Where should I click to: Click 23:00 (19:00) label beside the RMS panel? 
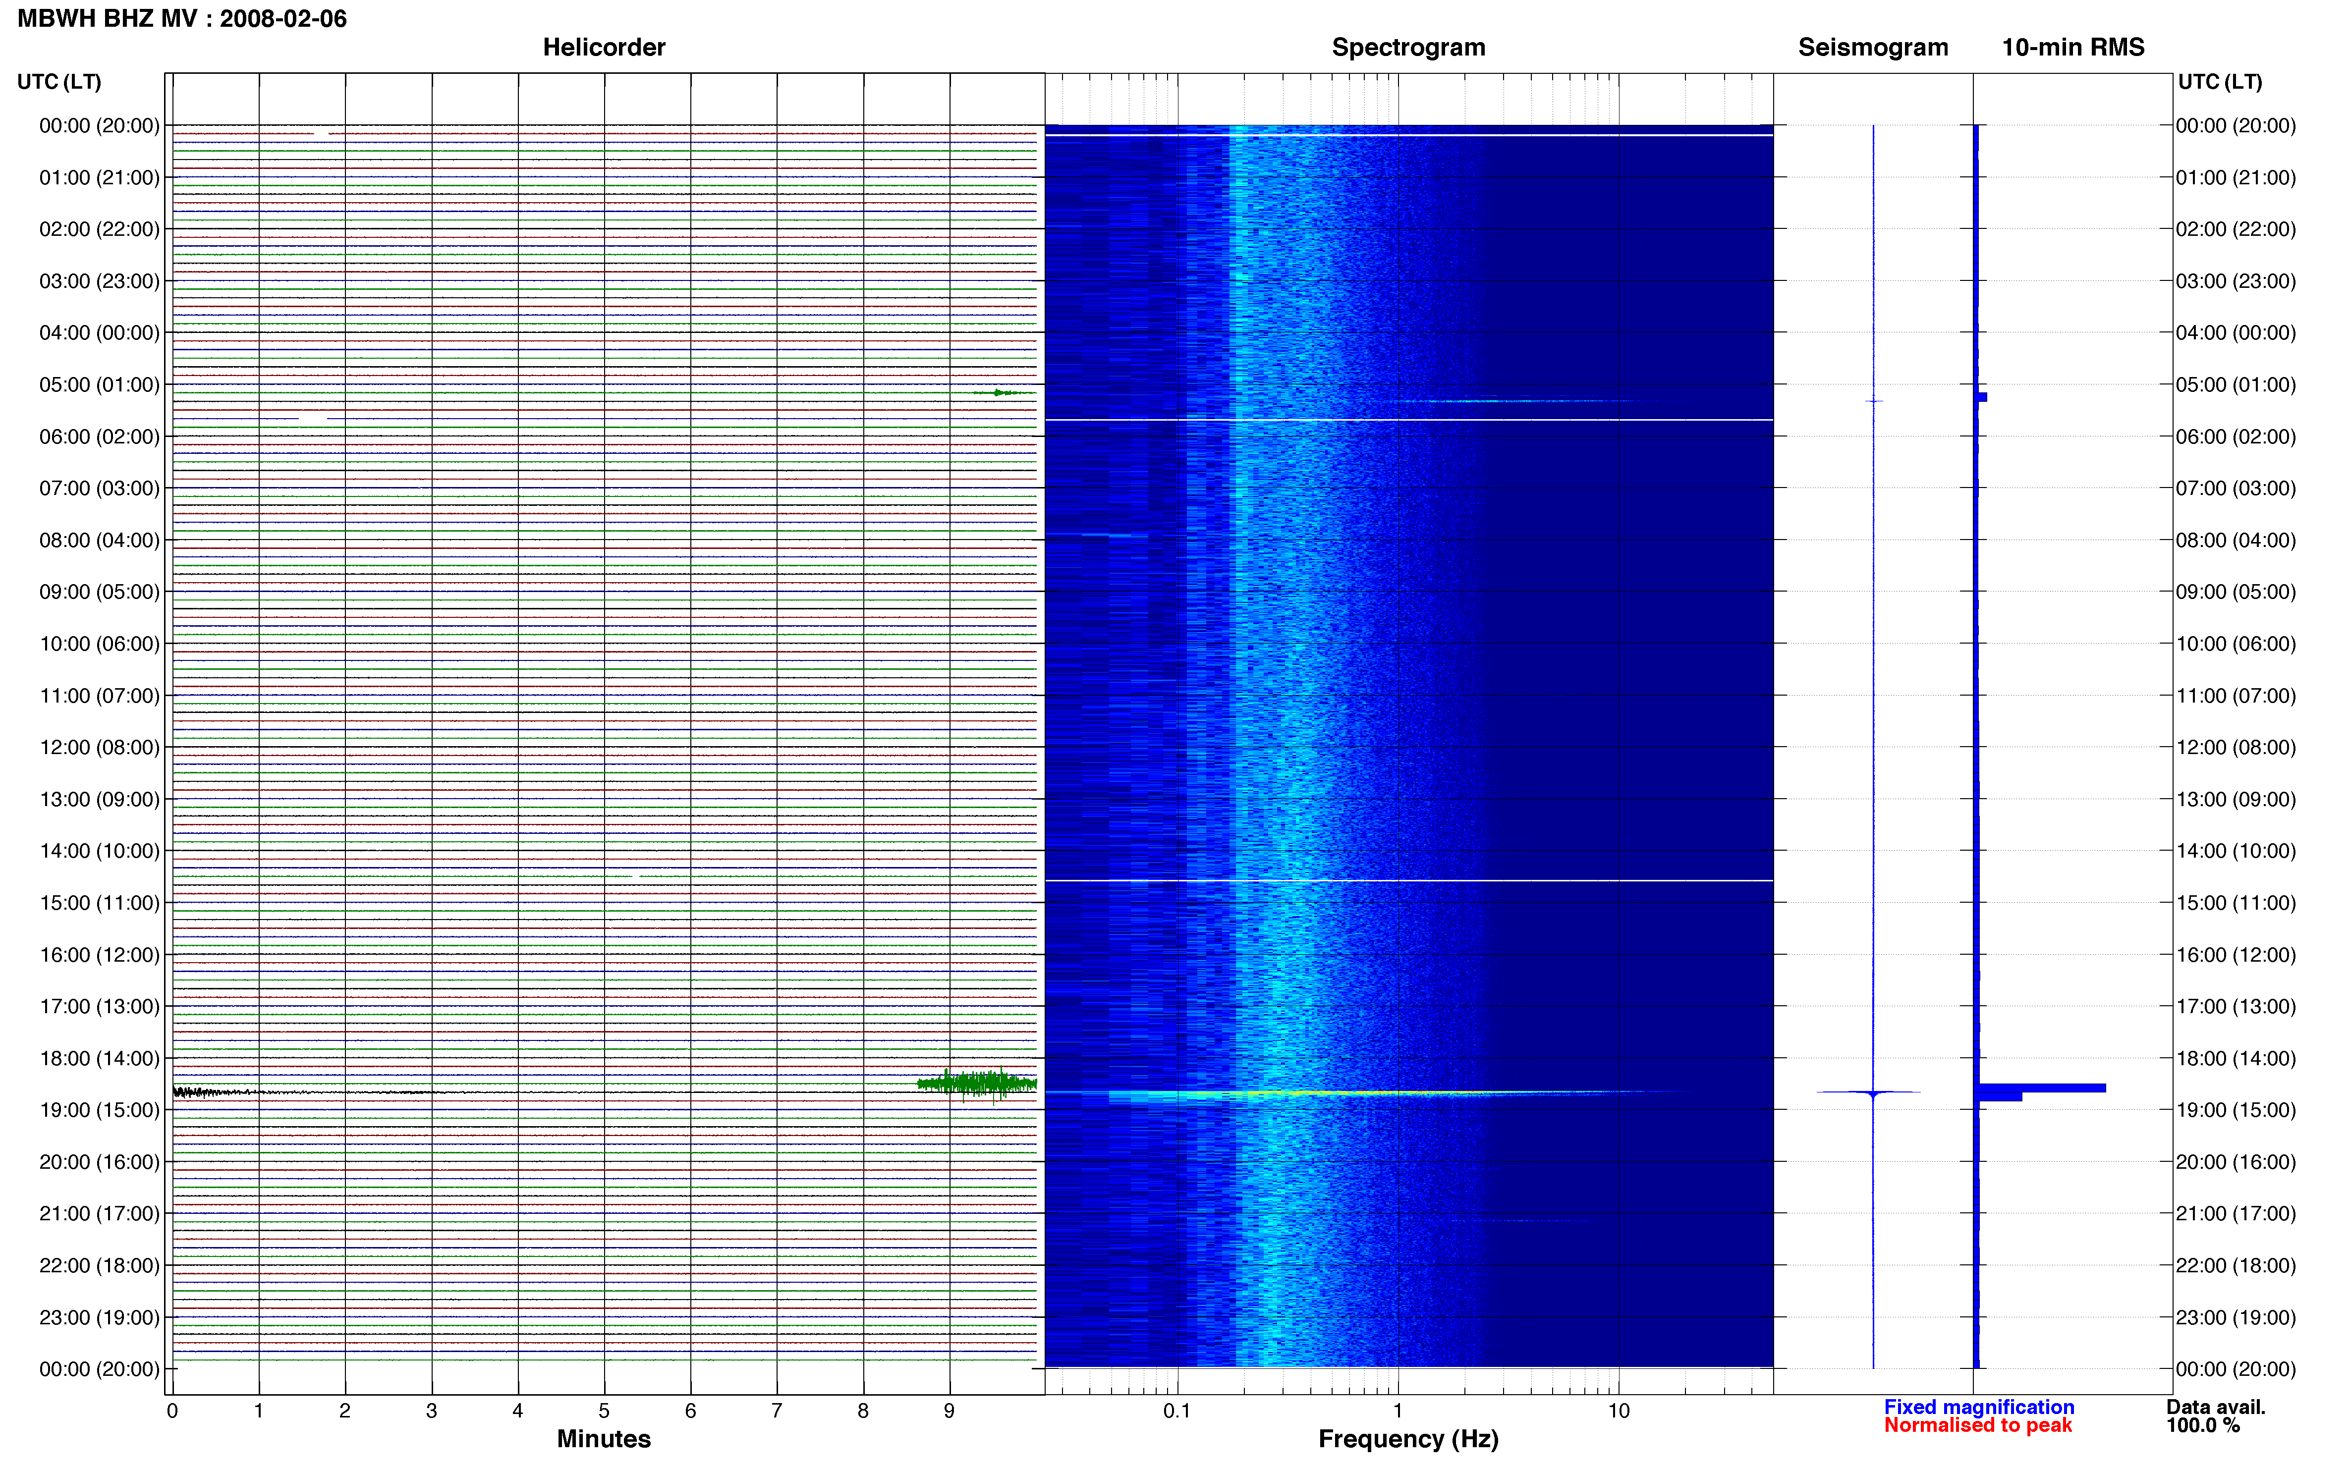pos(2236,1317)
